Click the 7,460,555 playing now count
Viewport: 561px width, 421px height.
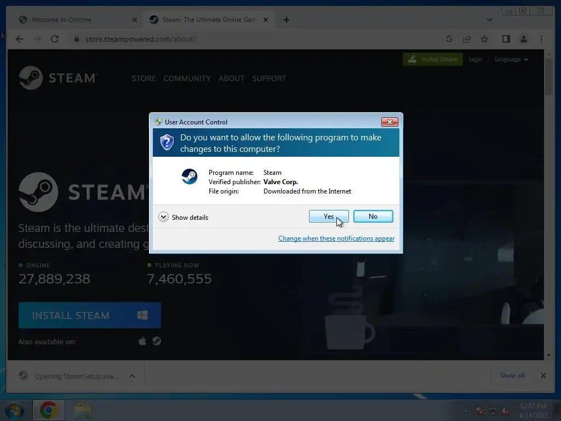coord(179,279)
